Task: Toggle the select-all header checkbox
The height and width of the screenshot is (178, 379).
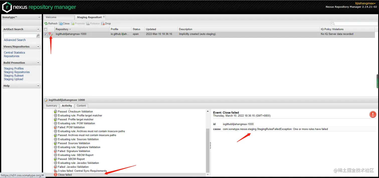Action: [46, 29]
